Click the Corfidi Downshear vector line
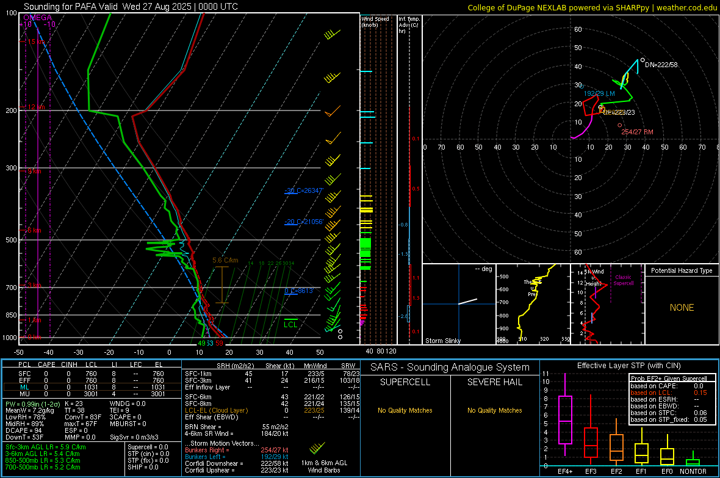Screen dimensions: 720x478 tap(237, 463)
